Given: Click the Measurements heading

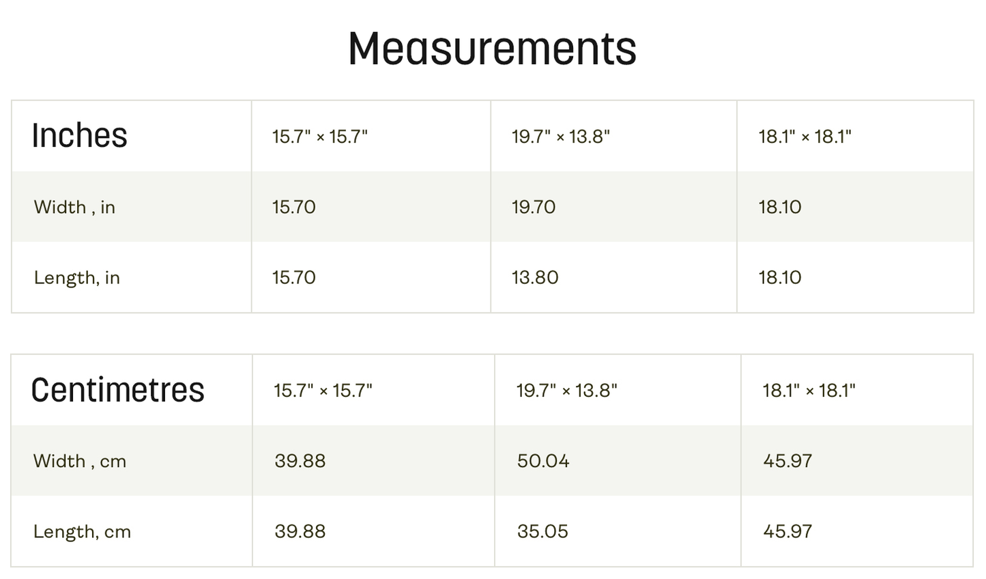Looking at the screenshot, I should 492,48.
